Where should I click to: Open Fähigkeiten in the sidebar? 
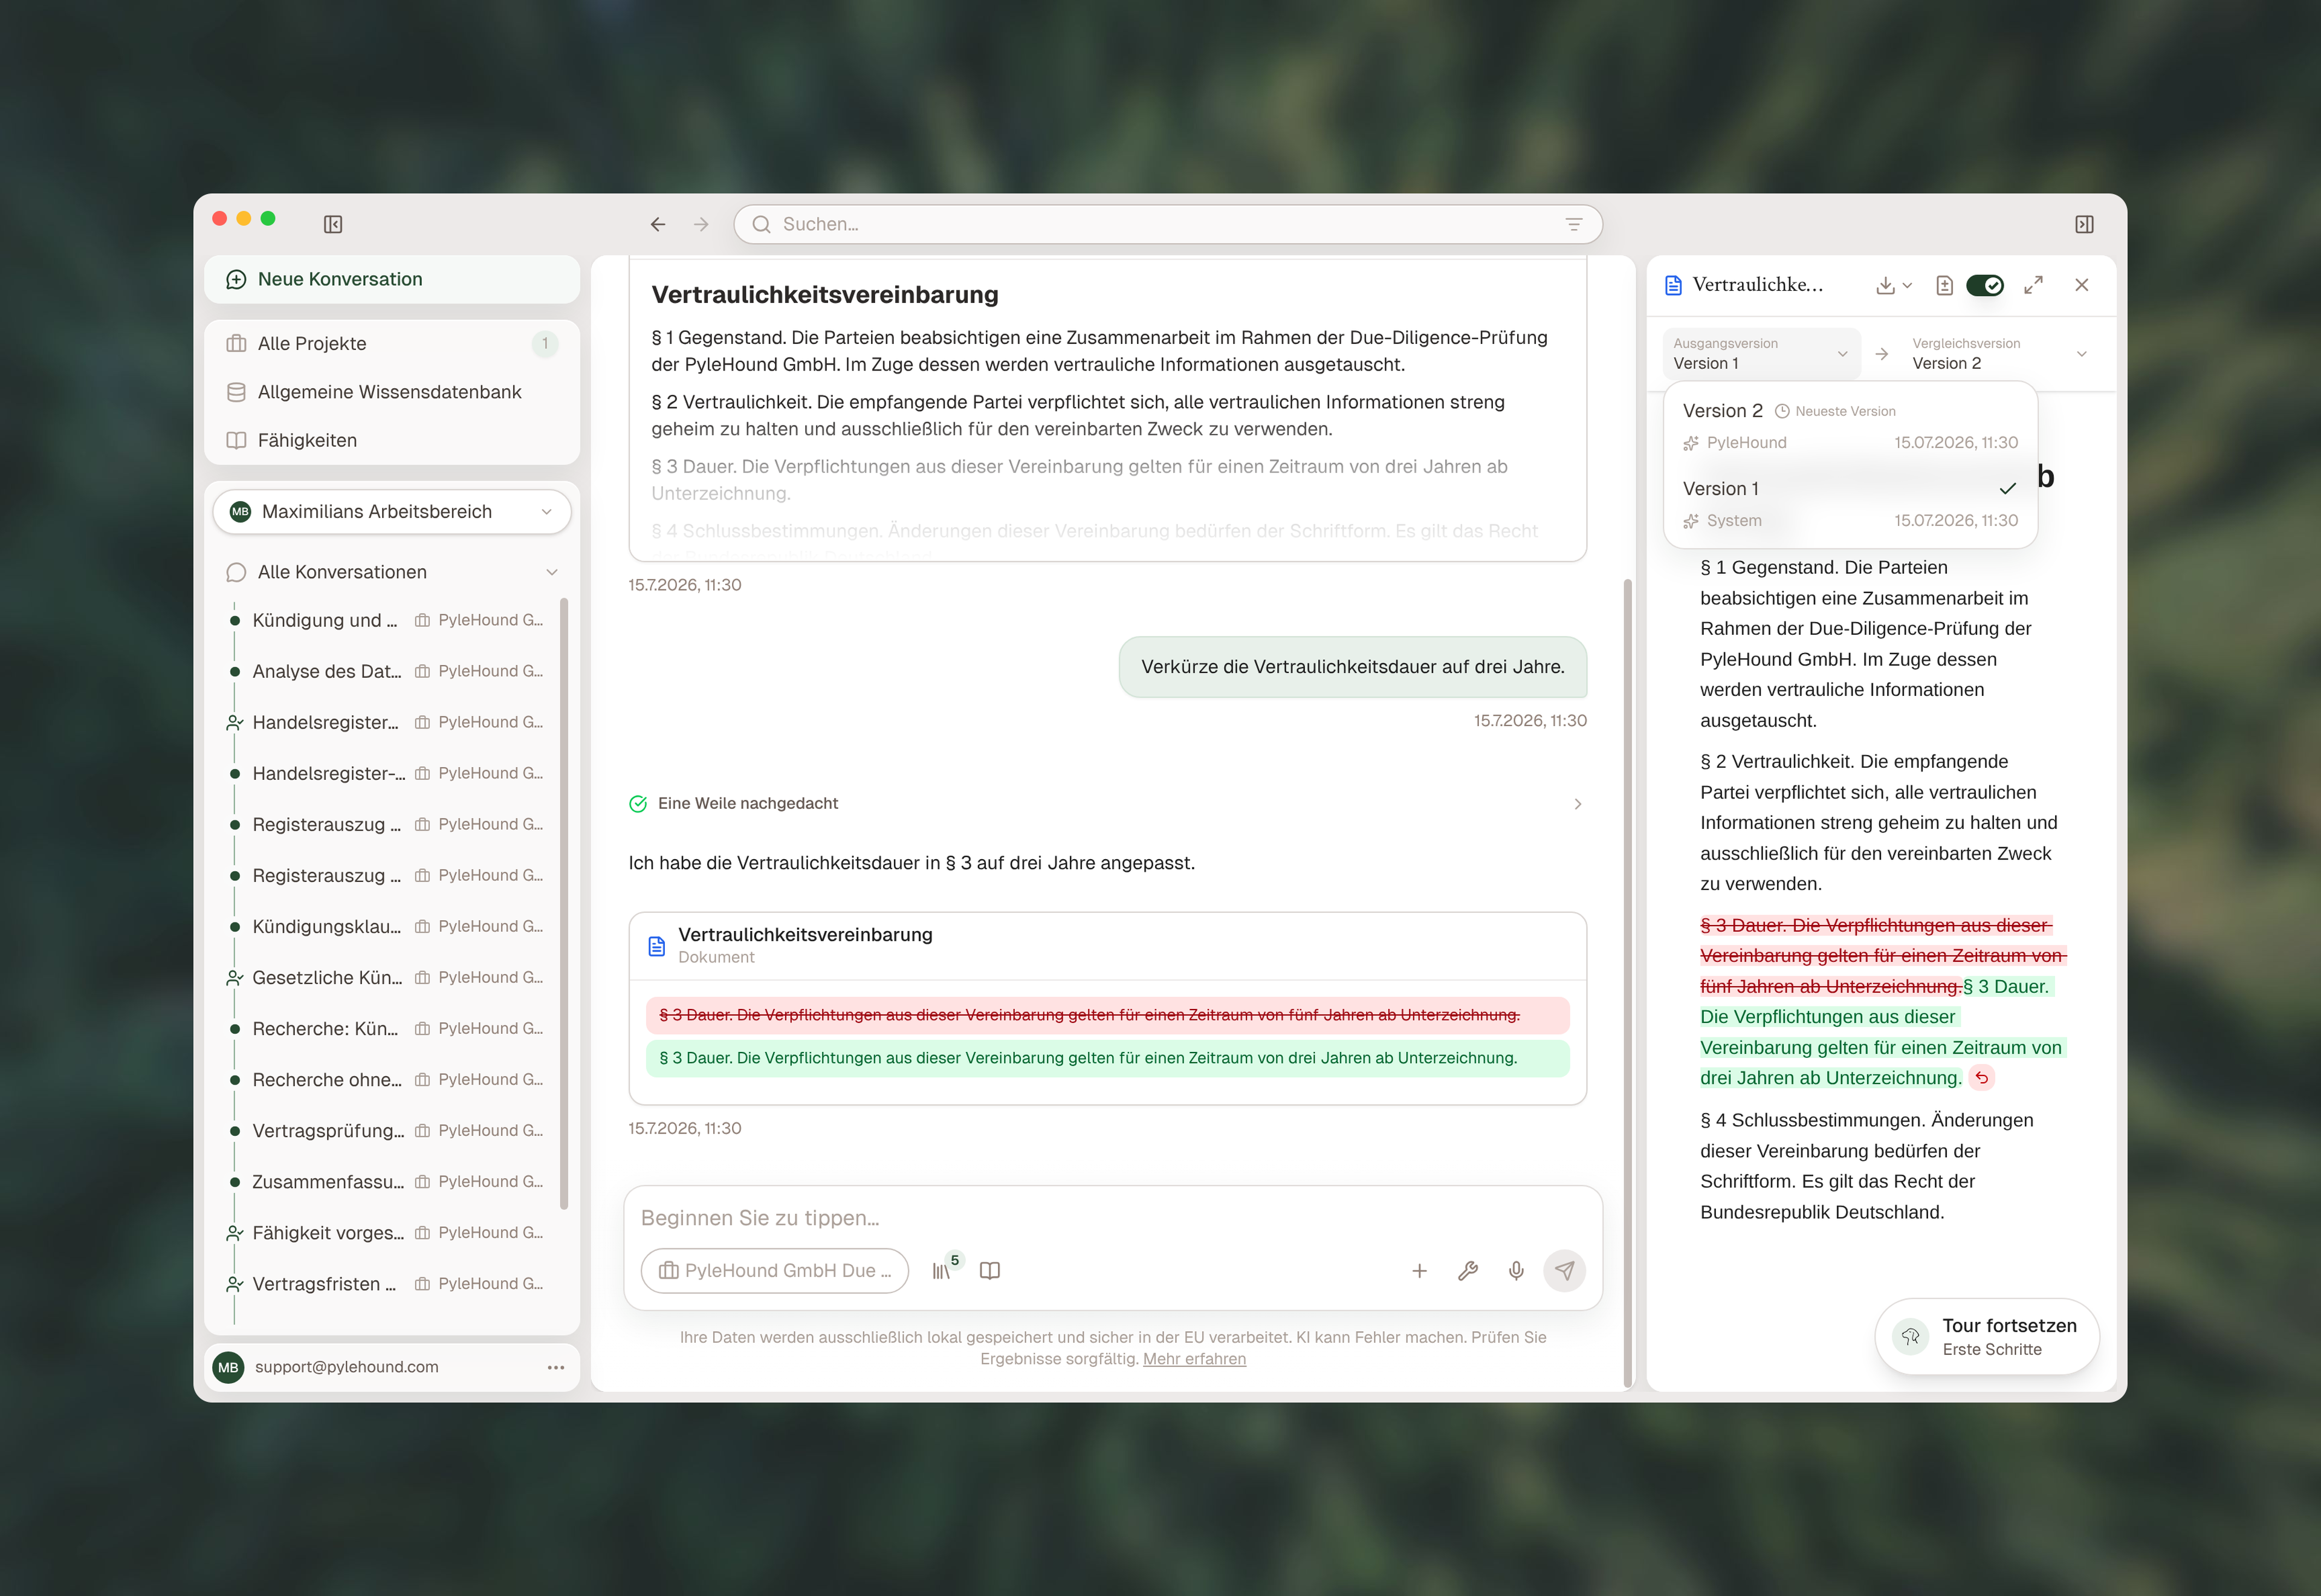click(x=392, y=440)
